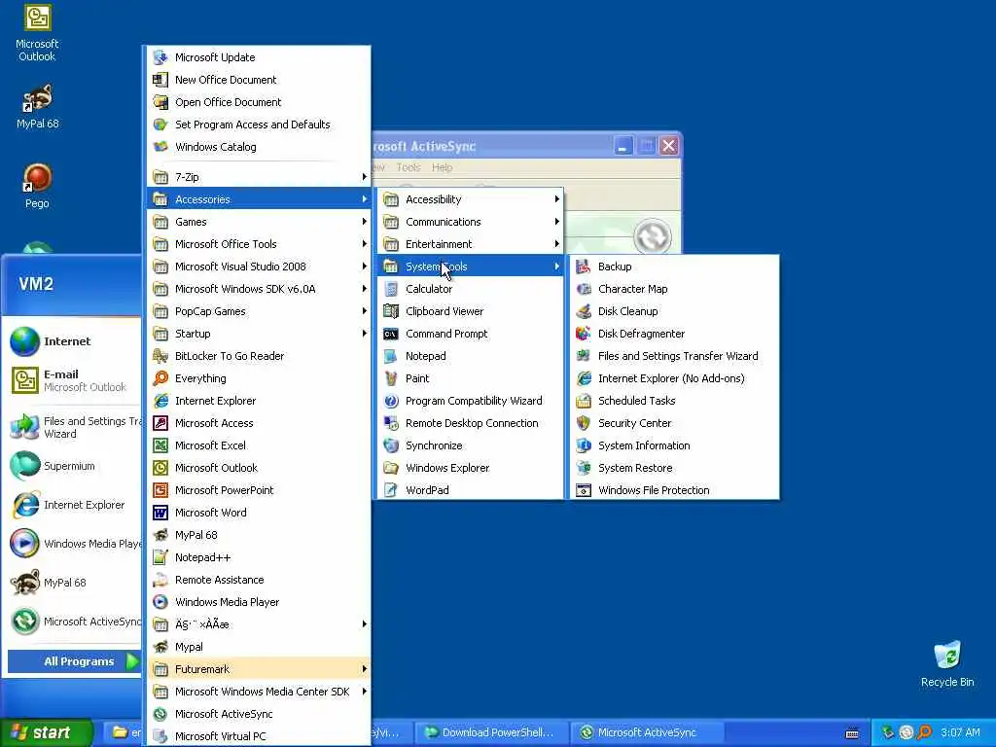996x747 pixels.
Task: Open Supermium from Start menu
Action: (x=72, y=466)
